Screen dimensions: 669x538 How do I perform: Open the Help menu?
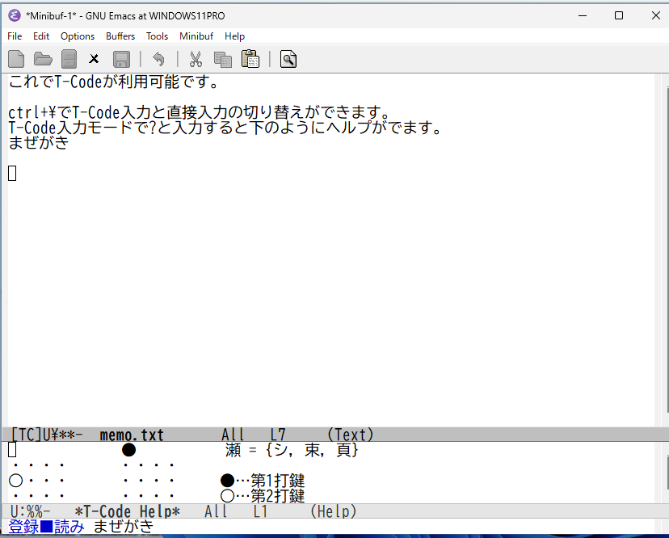(234, 36)
